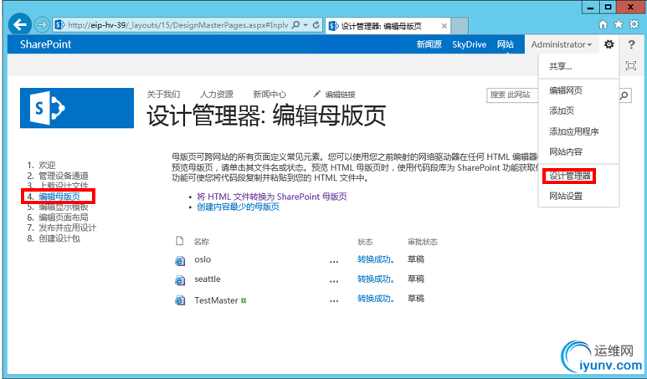Open the browser tools gear icon
The width and height of the screenshot is (647, 379).
634,24
